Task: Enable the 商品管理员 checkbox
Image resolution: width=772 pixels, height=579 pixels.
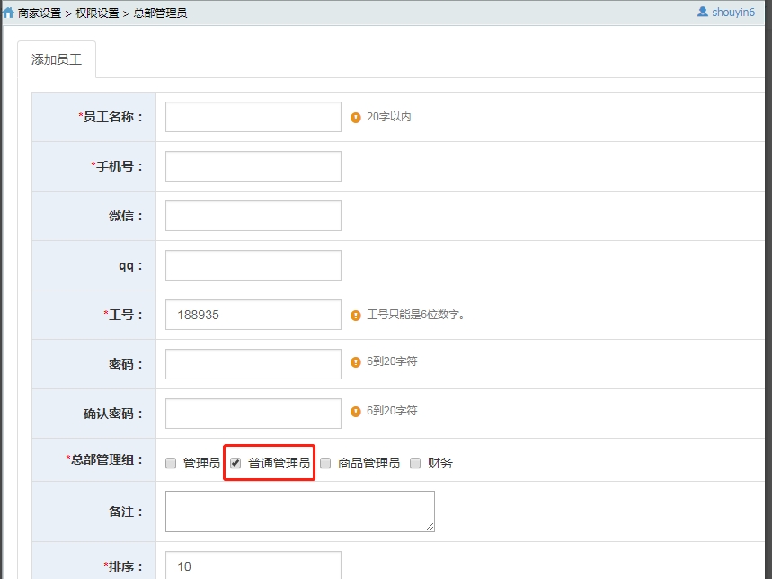Action: [325, 464]
